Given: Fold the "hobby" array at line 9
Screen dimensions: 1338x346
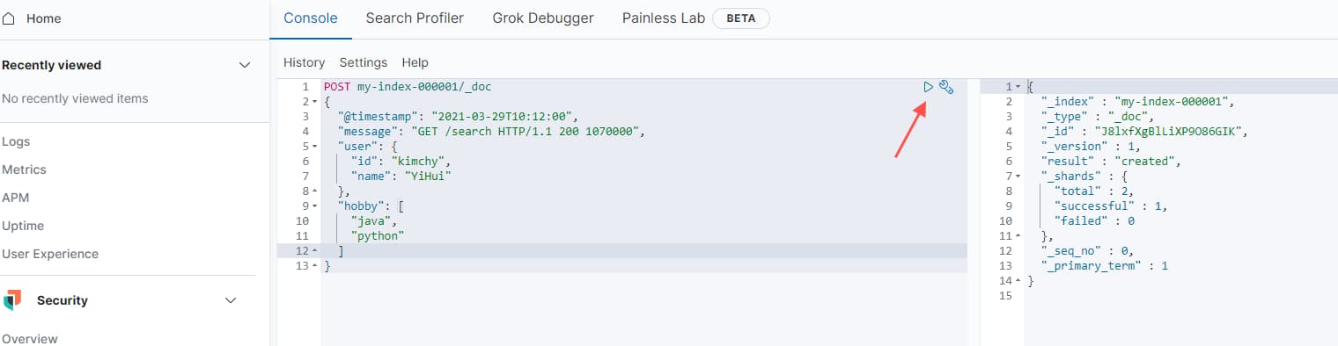Looking at the screenshot, I should (316, 206).
